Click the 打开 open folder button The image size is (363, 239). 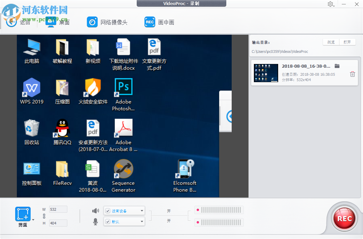347,42
